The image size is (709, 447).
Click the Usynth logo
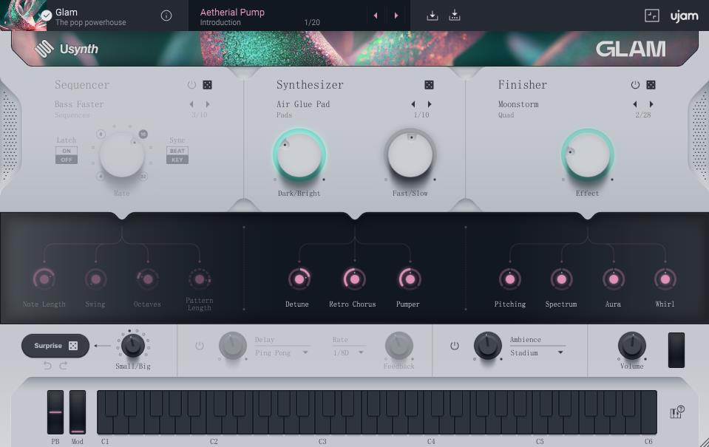pyautogui.click(x=67, y=49)
